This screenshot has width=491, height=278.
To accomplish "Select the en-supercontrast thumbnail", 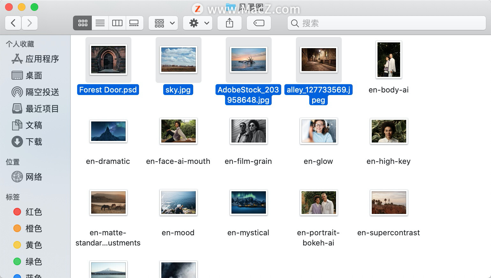I will click(x=389, y=202).
